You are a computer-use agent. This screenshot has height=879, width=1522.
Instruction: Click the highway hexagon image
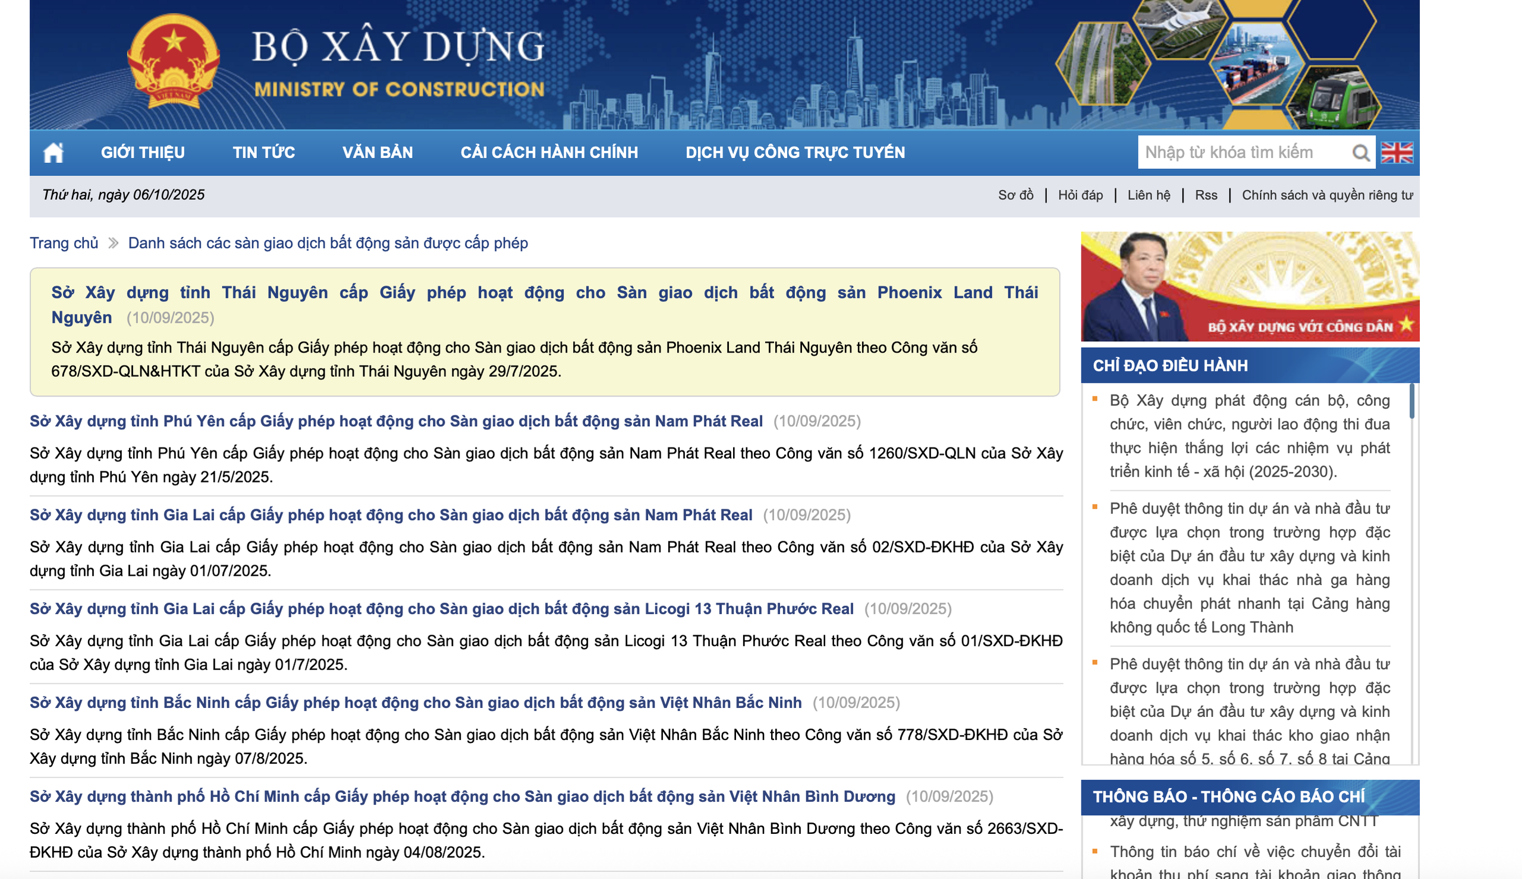point(1102,65)
